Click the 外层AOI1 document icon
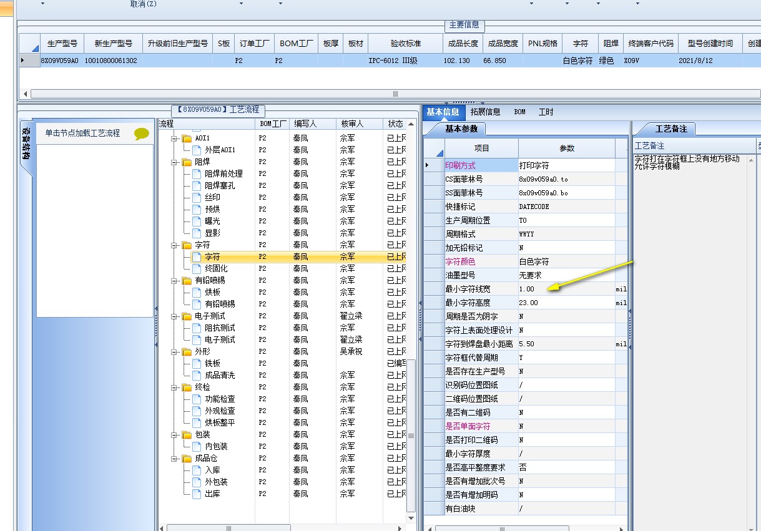The width and height of the screenshot is (761, 531). point(197,150)
